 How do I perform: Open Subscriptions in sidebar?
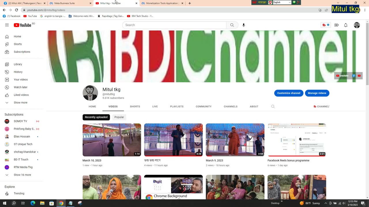(21, 52)
